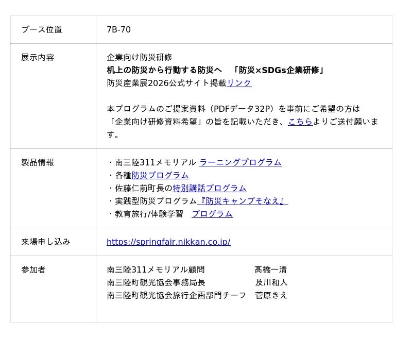
Task: Click the participant name 及川和人
Action: pos(271,282)
